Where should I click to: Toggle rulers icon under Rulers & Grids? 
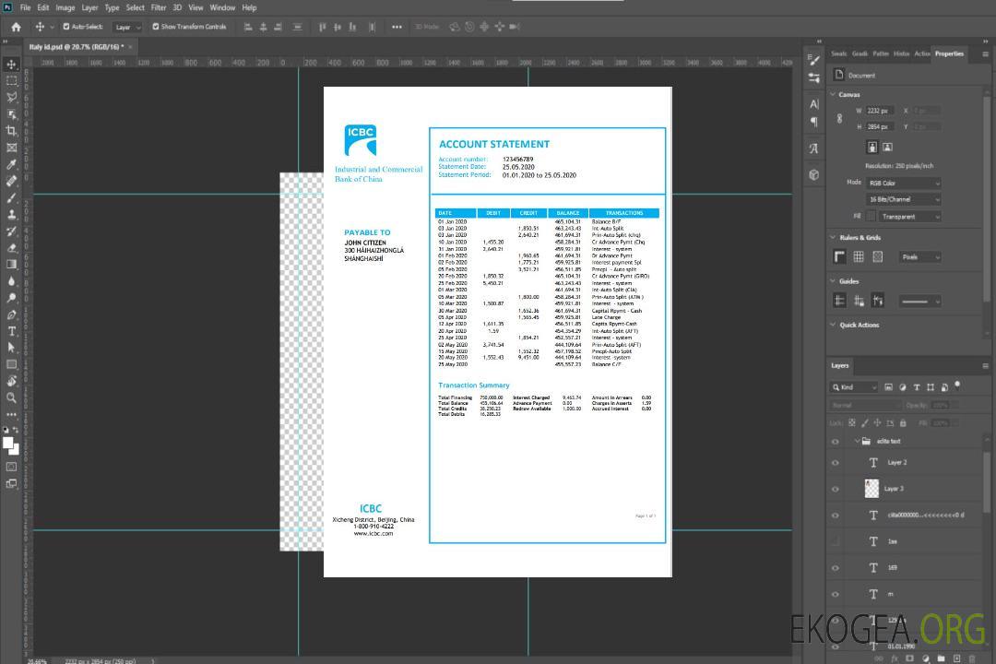839,256
